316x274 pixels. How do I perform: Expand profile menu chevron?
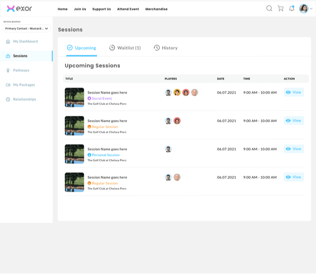point(311,9)
